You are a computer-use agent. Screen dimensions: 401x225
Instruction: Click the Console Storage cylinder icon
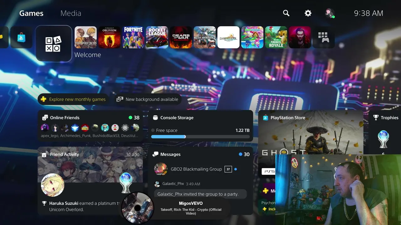tap(155, 117)
